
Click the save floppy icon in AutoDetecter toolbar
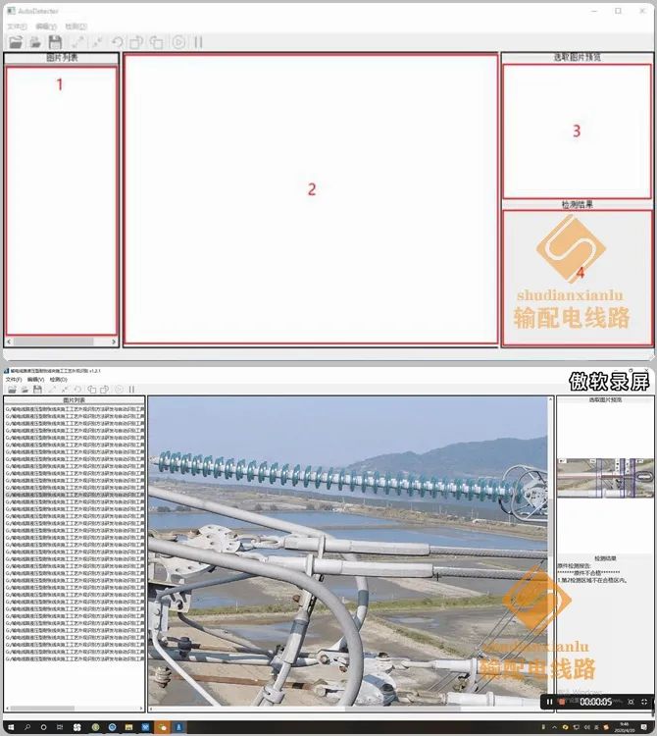point(55,42)
